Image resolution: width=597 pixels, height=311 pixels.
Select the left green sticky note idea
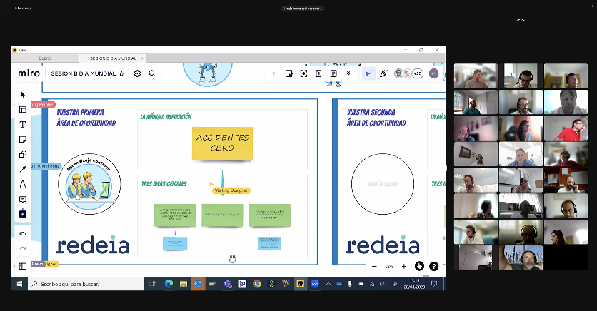point(175,215)
